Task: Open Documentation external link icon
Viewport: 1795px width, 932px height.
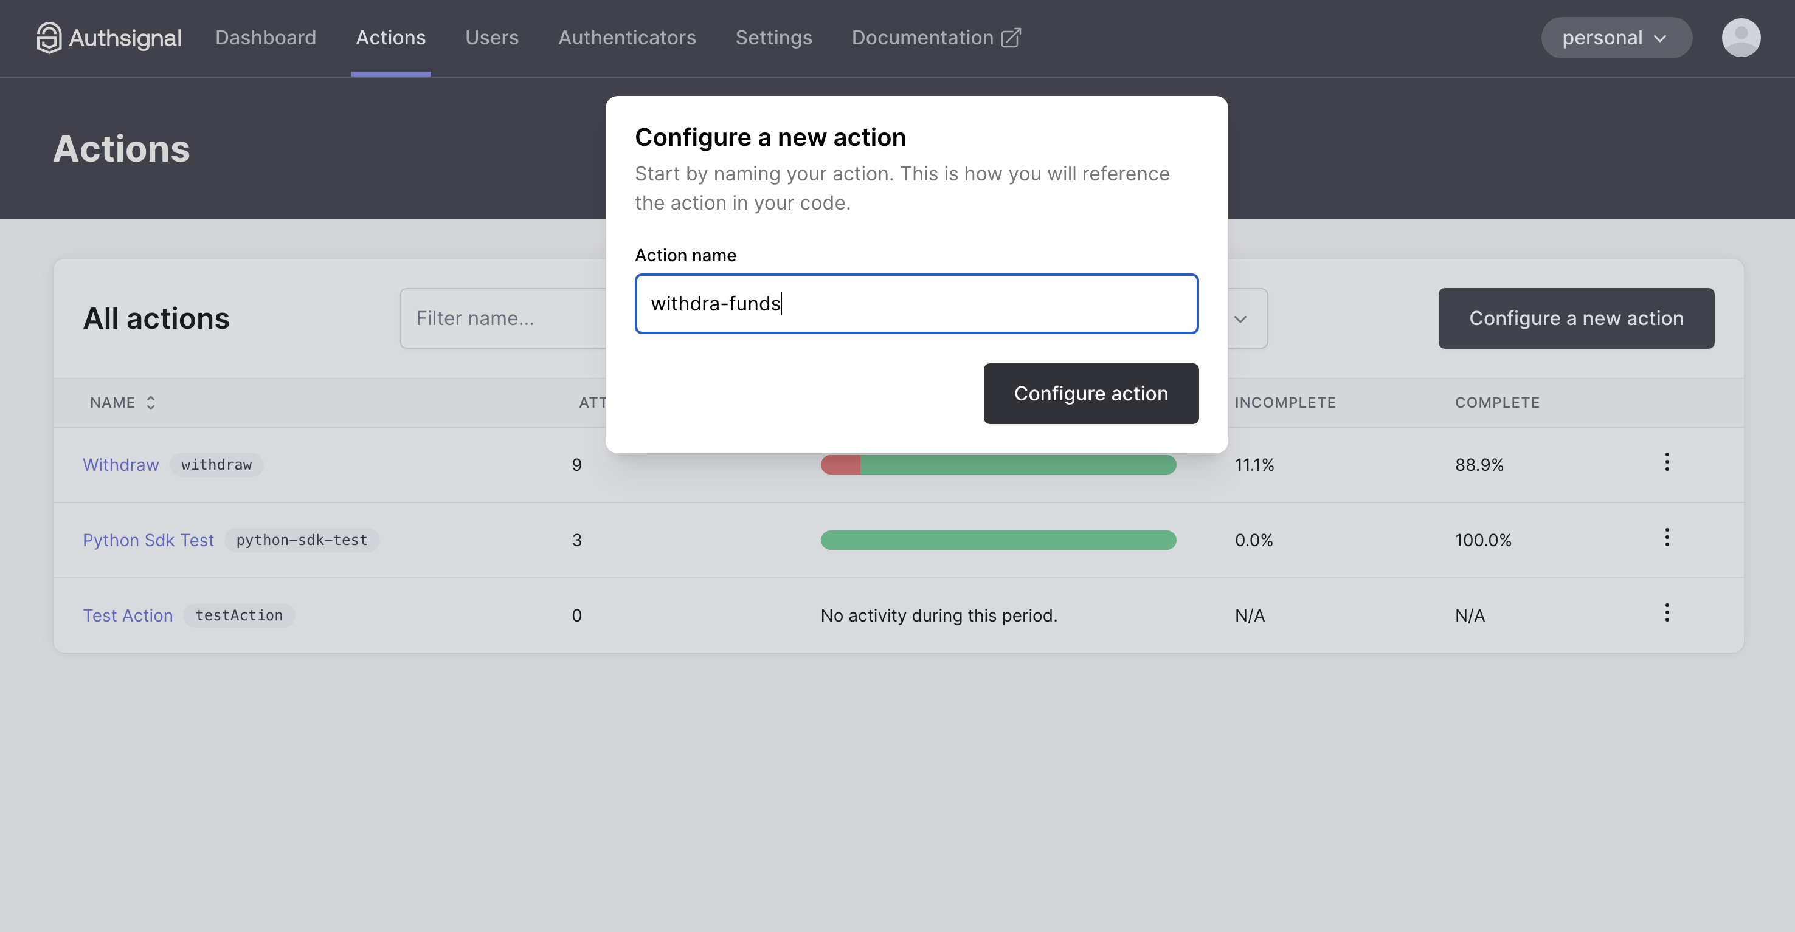Action: click(x=1011, y=38)
